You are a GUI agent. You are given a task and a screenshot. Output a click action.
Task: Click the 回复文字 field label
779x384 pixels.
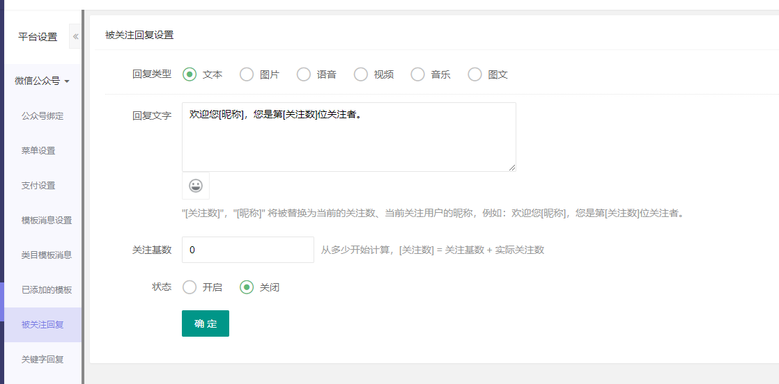click(x=151, y=115)
